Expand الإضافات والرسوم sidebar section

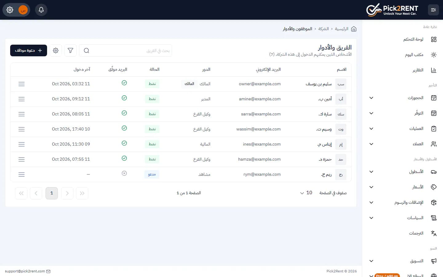(371, 203)
